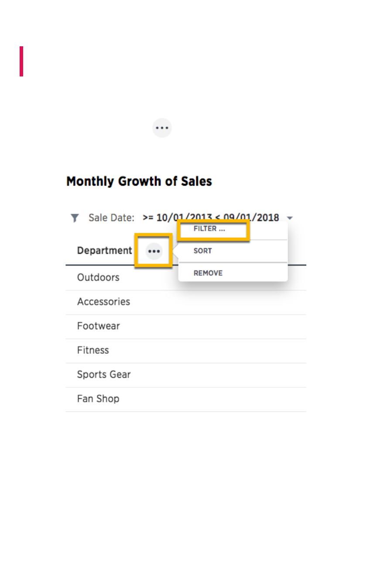Open the Department column three-dot menu
Screen dimensions: 377x587
pyautogui.click(x=154, y=251)
